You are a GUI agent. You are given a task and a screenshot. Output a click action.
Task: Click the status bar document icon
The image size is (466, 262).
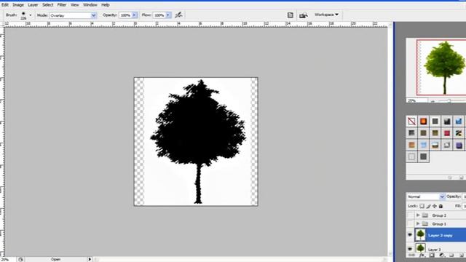20,259
